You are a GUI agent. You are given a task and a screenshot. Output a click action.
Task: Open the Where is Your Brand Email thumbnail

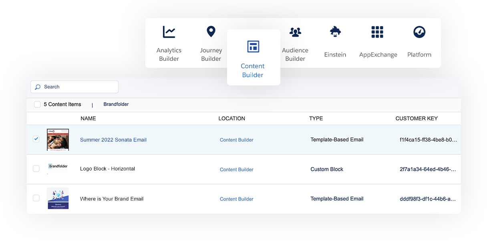[58, 198]
